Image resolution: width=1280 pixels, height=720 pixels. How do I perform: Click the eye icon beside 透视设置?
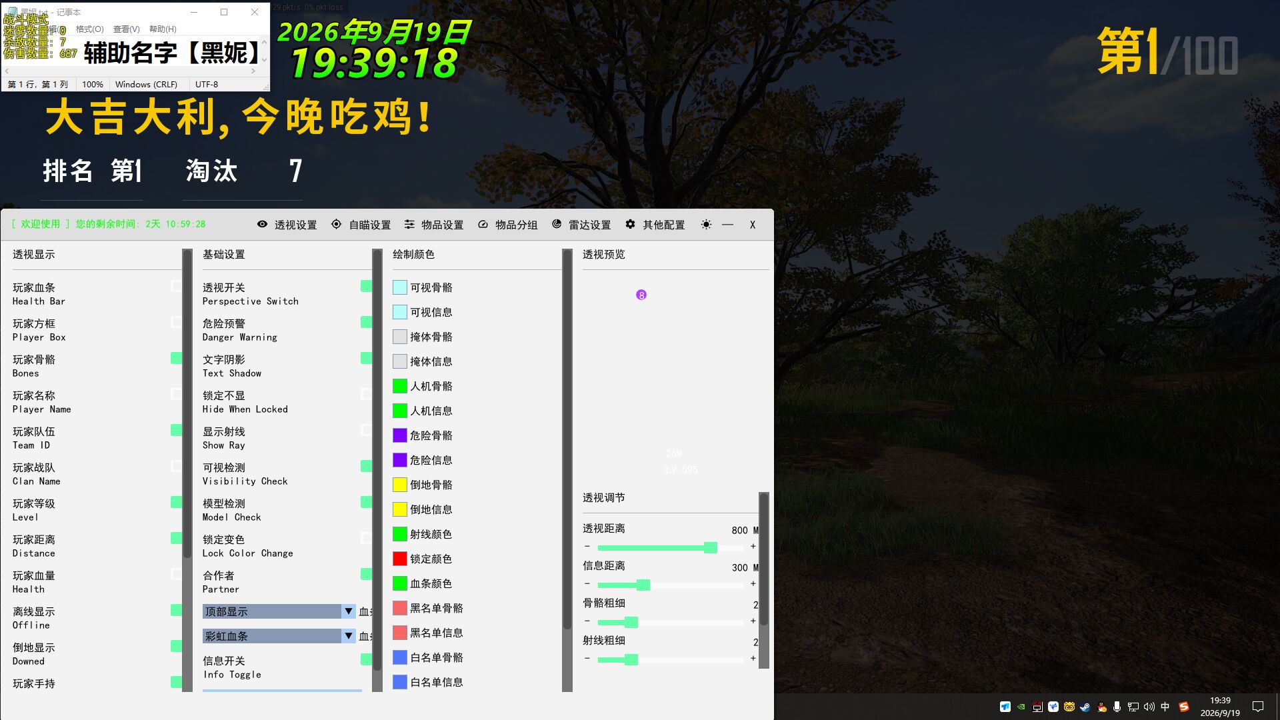click(x=263, y=225)
